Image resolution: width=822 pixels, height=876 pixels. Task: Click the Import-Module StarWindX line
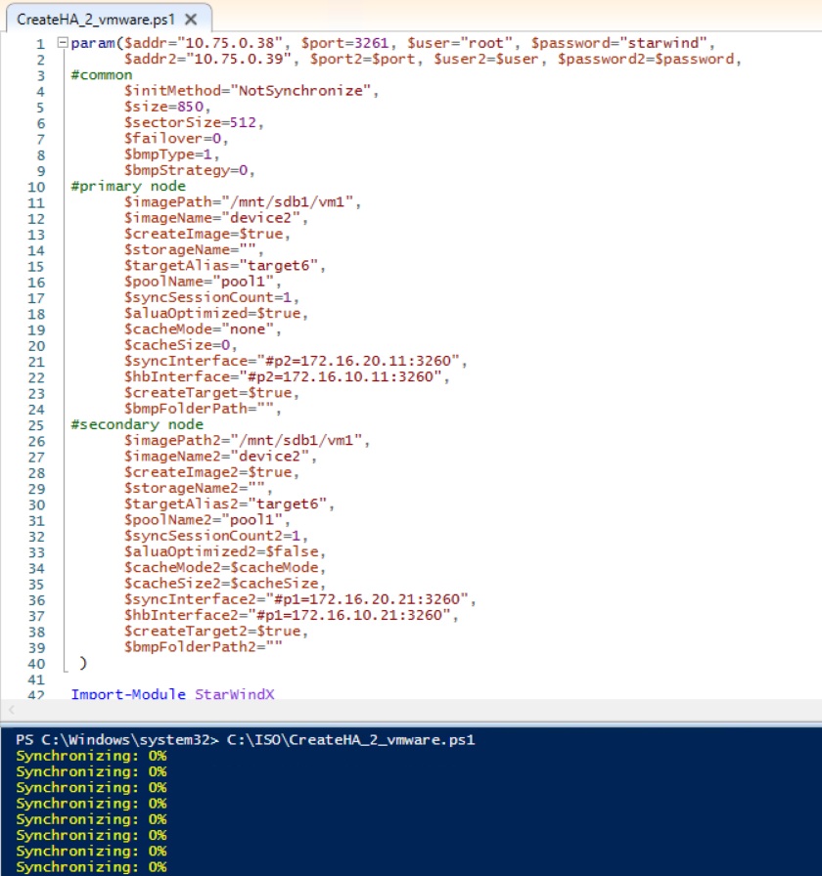coord(173,694)
